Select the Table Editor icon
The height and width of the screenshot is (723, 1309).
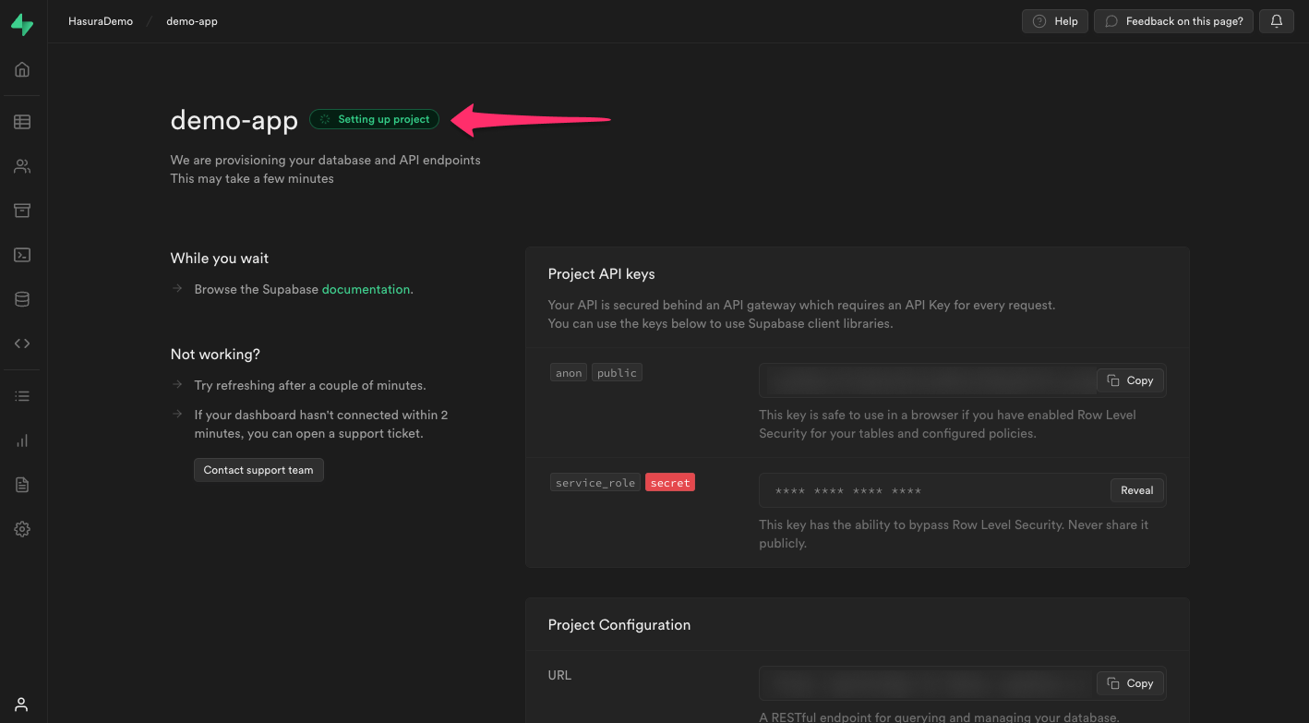pos(21,121)
